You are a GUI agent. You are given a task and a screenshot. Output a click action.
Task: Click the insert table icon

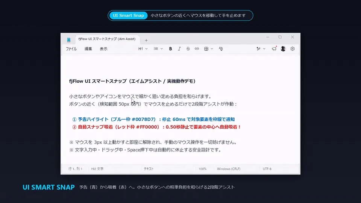point(206,49)
